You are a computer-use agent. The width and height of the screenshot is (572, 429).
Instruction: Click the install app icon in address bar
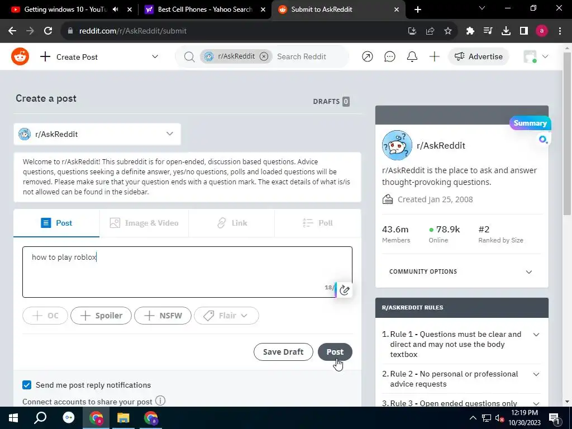click(412, 31)
